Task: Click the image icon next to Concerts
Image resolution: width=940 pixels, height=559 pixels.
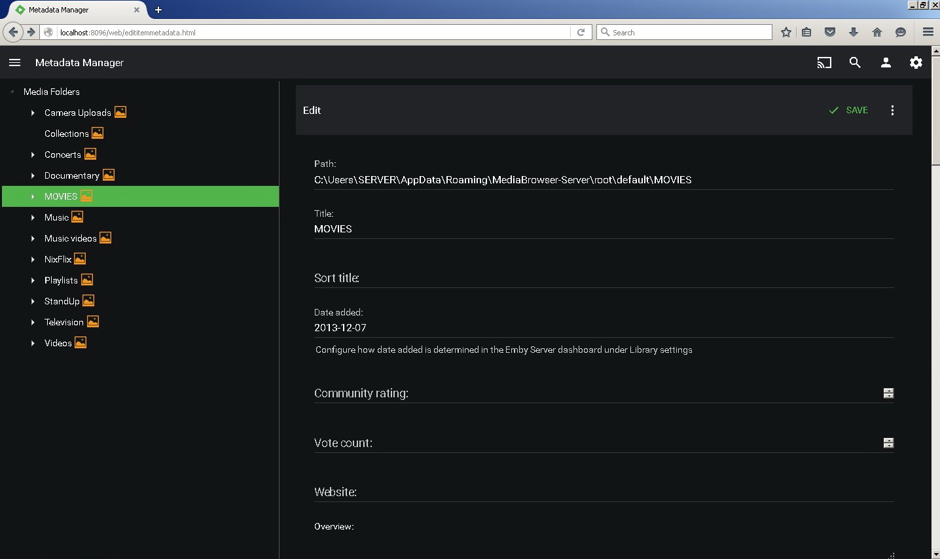Action: tap(90, 154)
